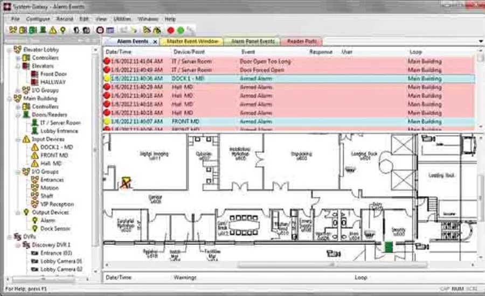
Task: Collapse the Main Building tree node
Action: click(x=9, y=98)
